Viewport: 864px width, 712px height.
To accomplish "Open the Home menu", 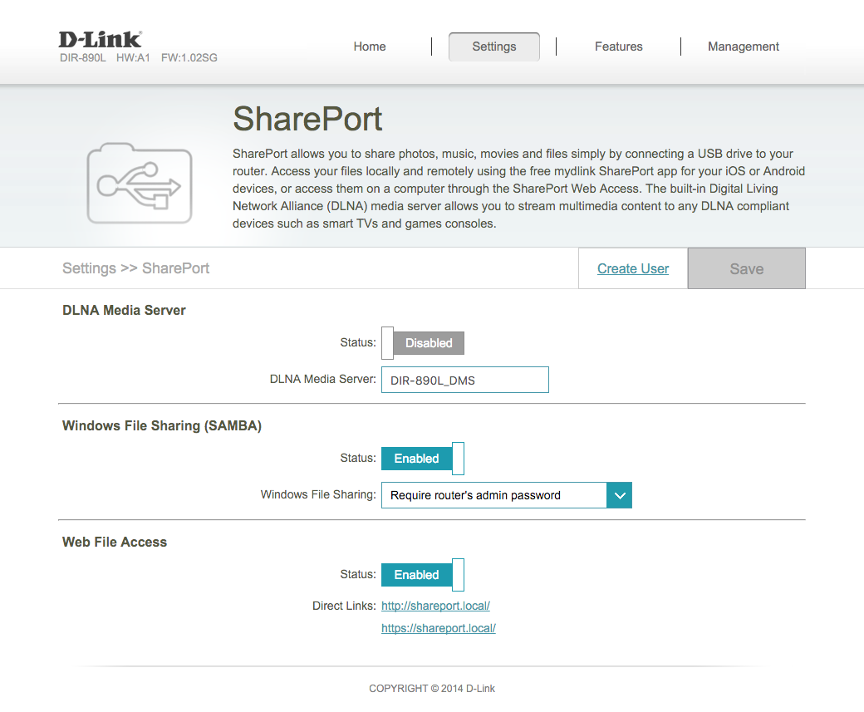I will [x=370, y=47].
